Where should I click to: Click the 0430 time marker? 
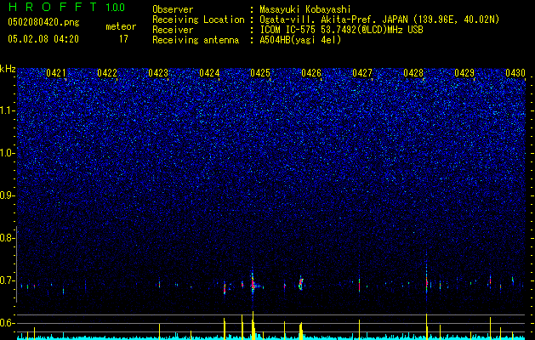[x=515, y=73]
